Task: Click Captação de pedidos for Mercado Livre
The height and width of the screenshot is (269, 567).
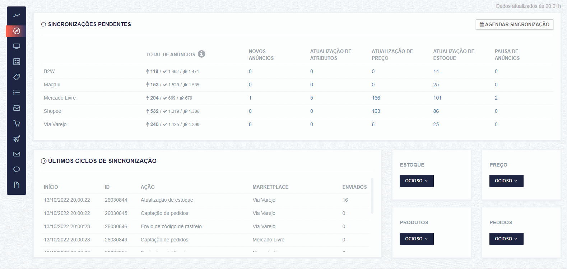Action: click(164, 240)
